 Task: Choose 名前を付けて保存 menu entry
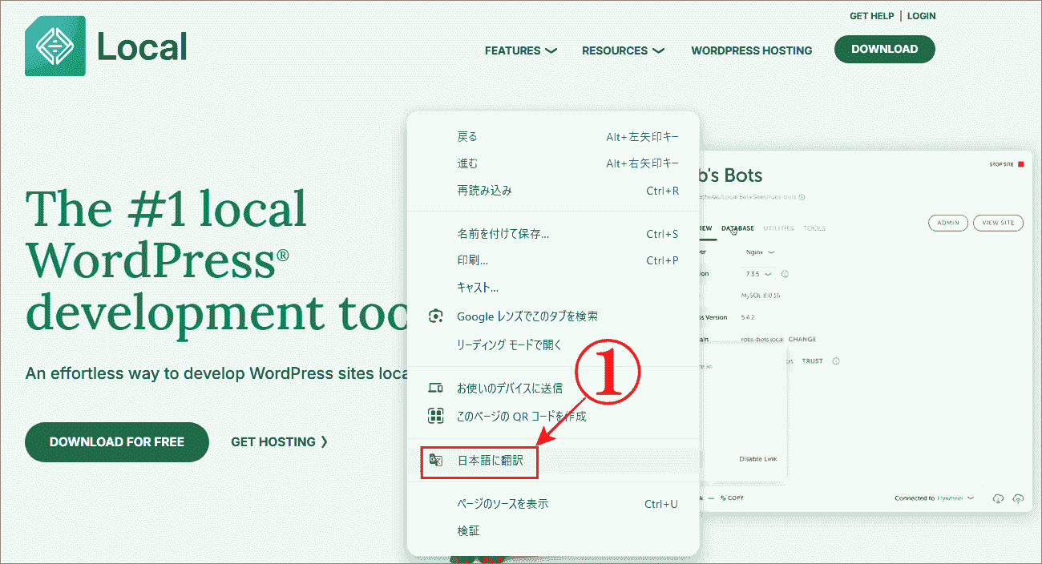pos(553,234)
